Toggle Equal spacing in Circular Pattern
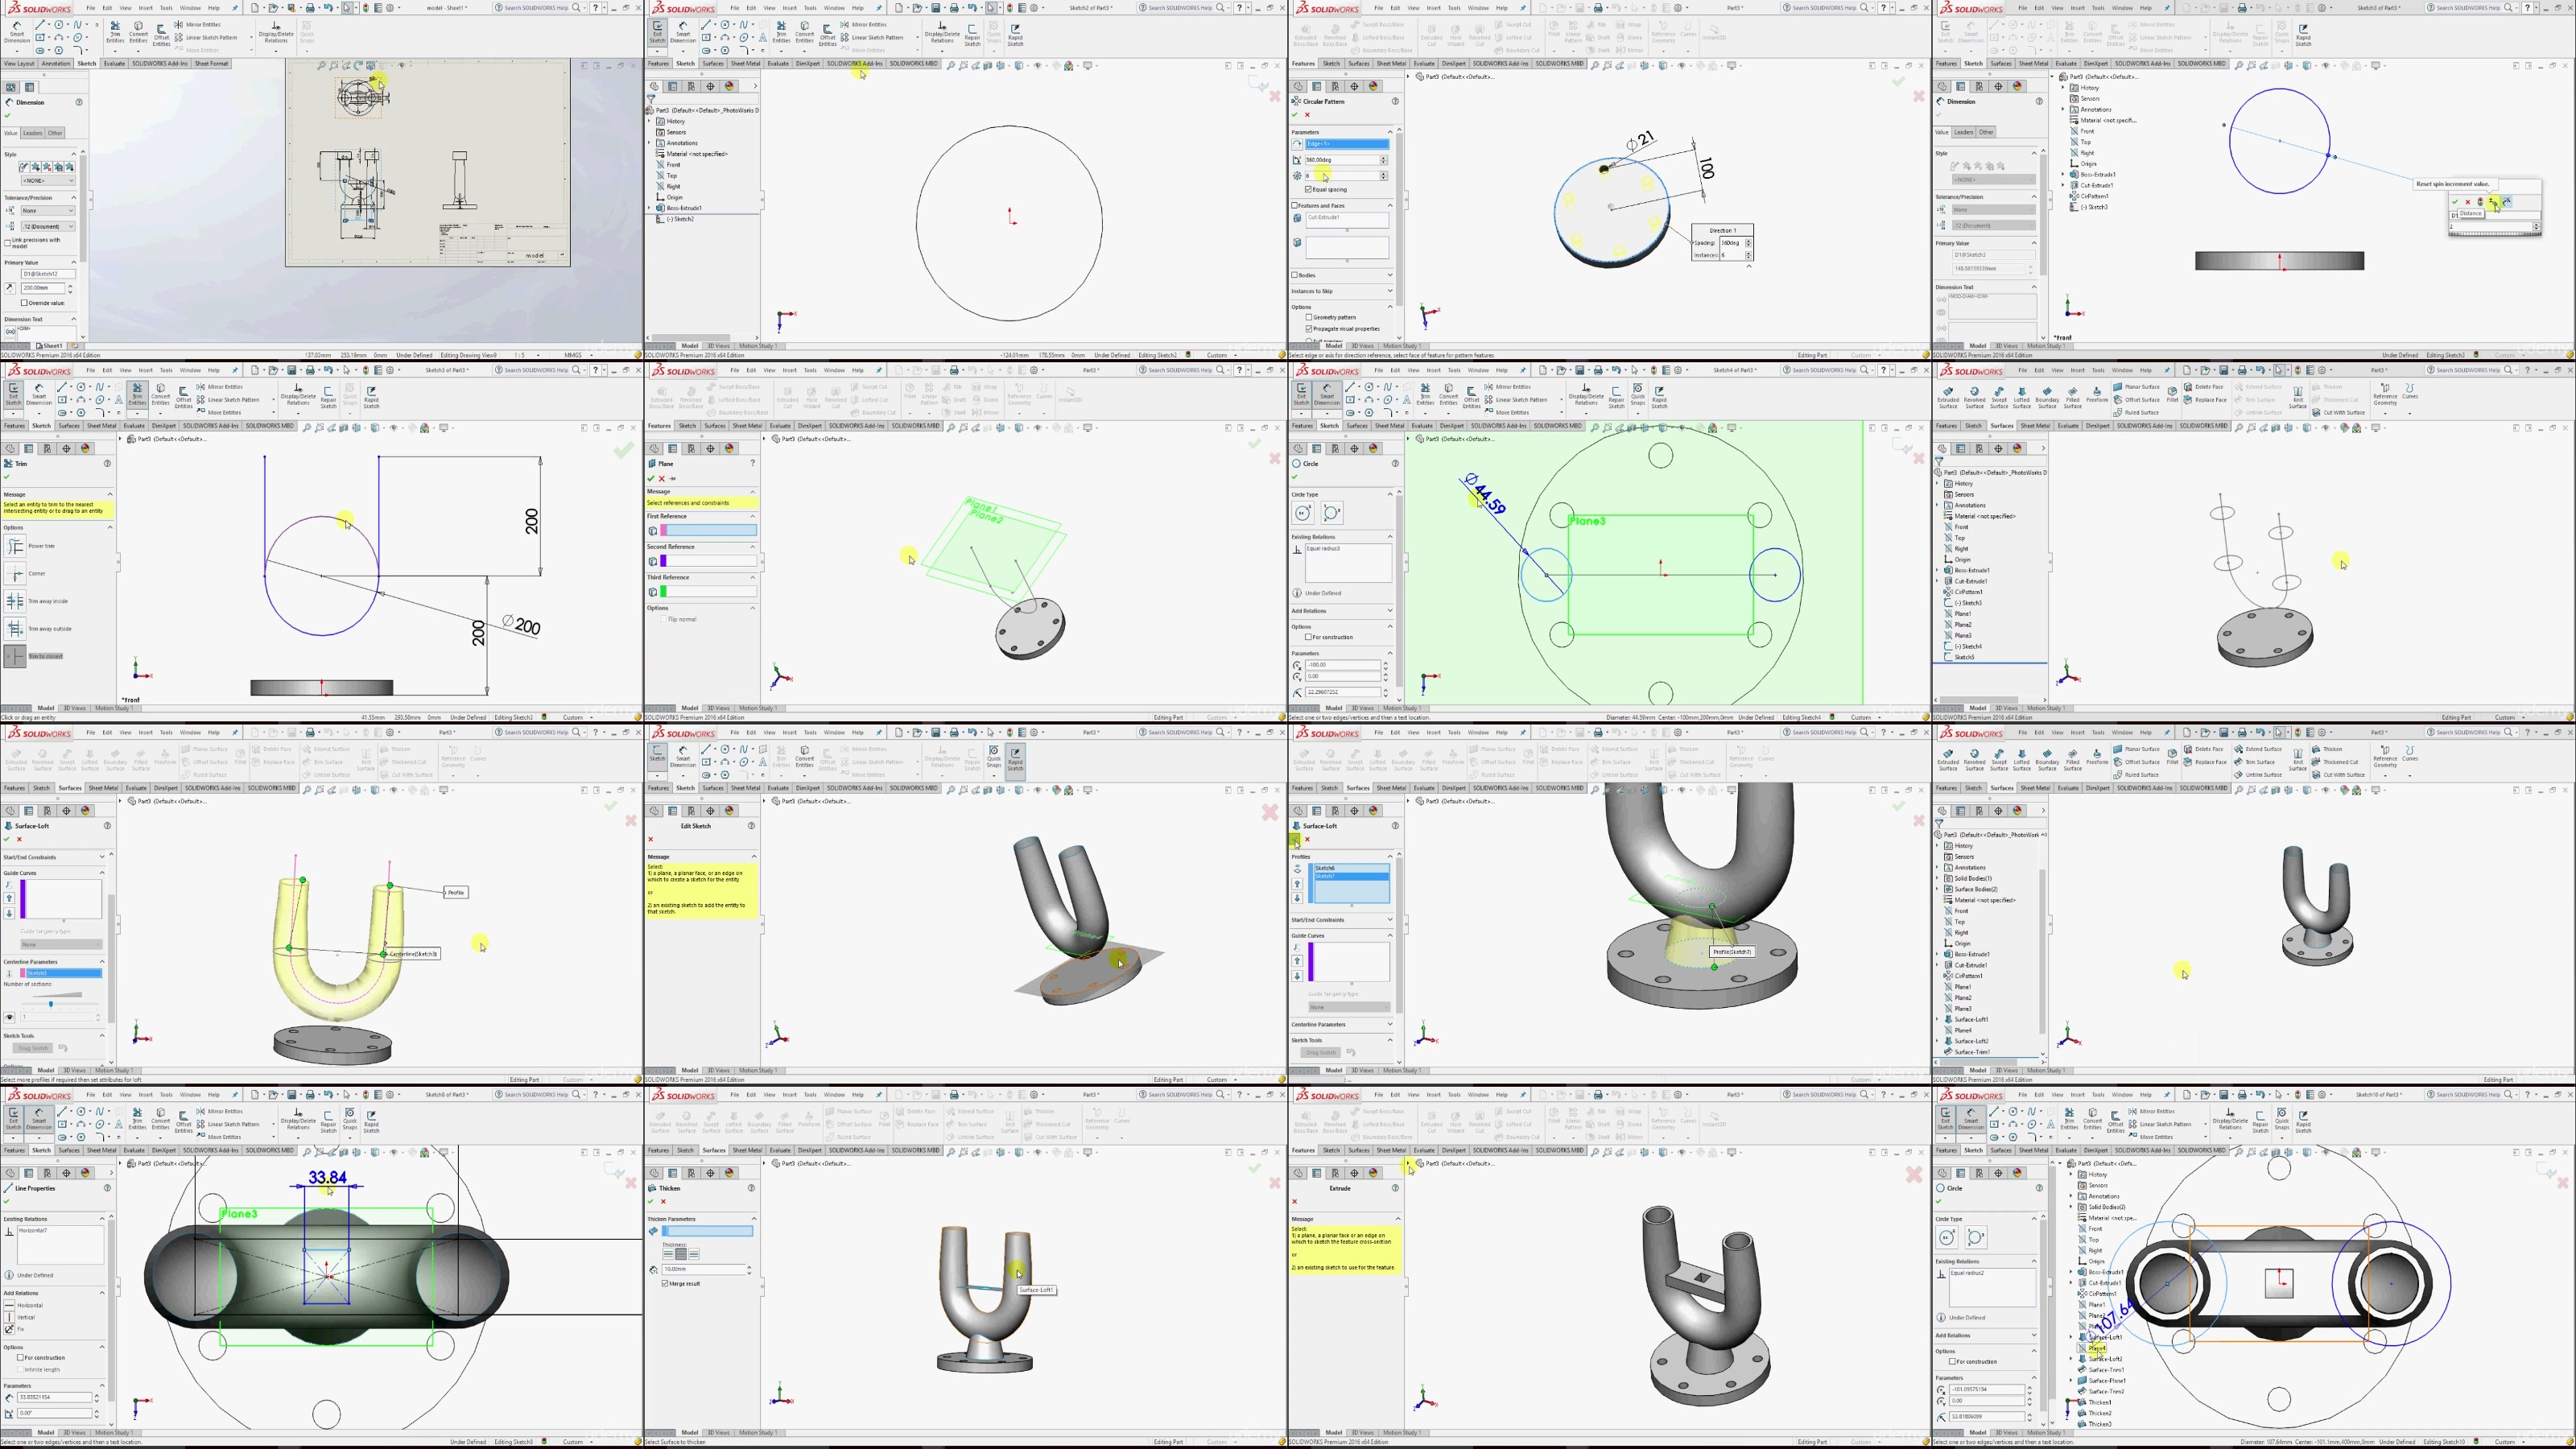This screenshot has width=2576, height=1449. click(1308, 189)
